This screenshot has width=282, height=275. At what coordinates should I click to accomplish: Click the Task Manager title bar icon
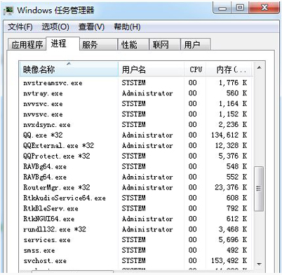[x=9, y=11]
